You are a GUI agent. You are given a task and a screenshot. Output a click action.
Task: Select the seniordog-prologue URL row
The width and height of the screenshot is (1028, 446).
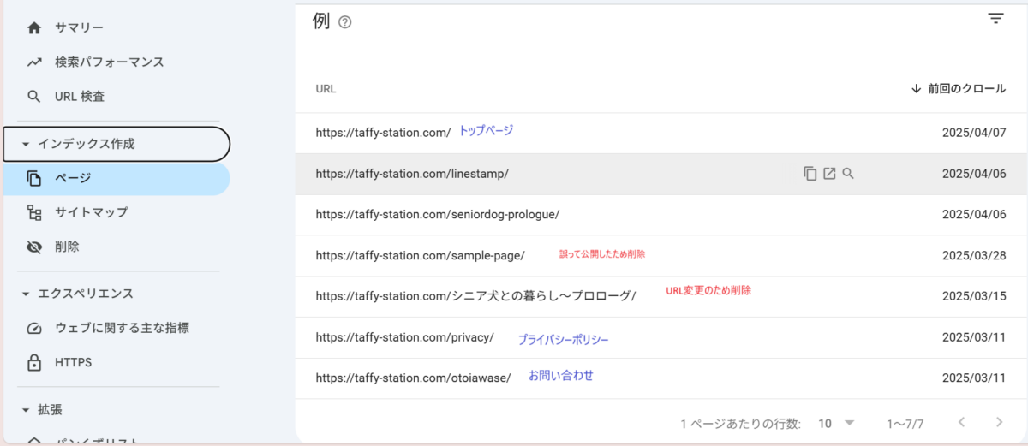(437, 215)
